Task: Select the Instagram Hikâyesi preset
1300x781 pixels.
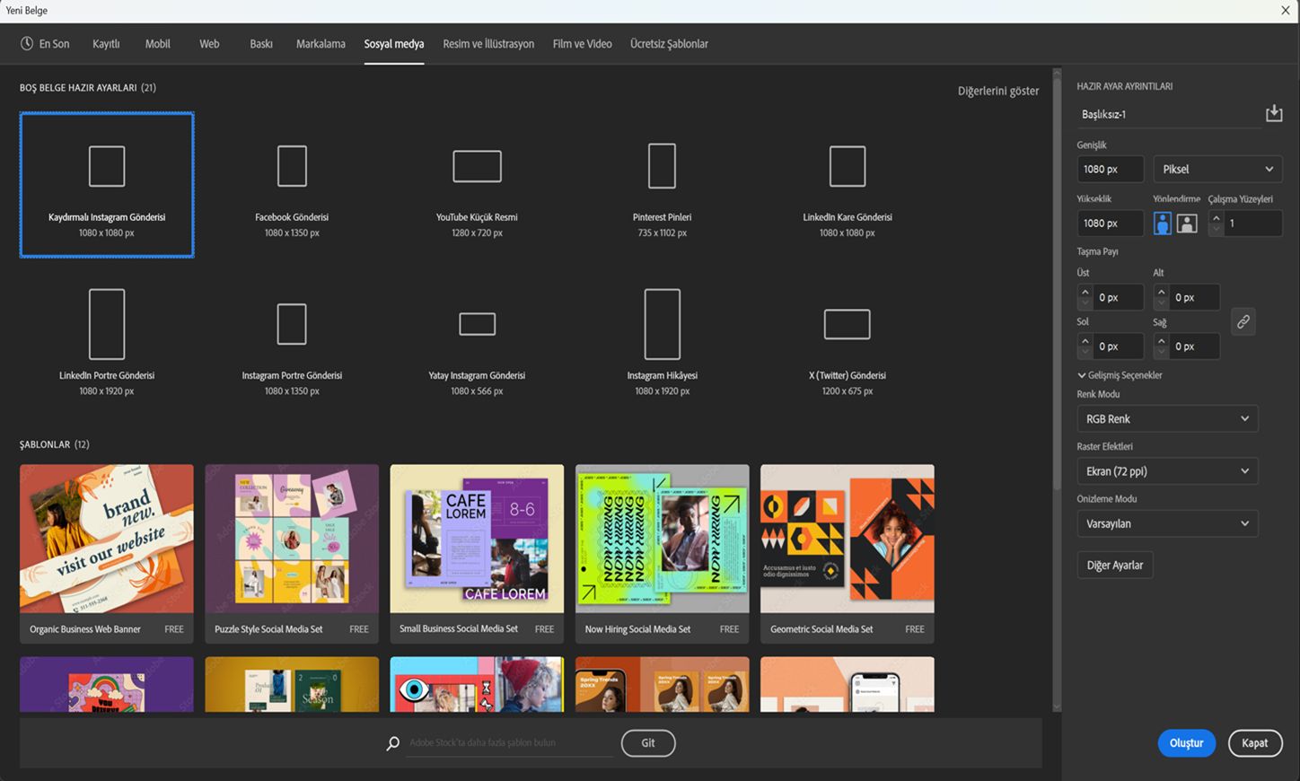Action: coord(662,343)
